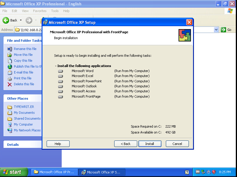Viewport: 237px width, 177px height.
Task: Click the help question mark in taskbar
Action: [x=187, y=172]
